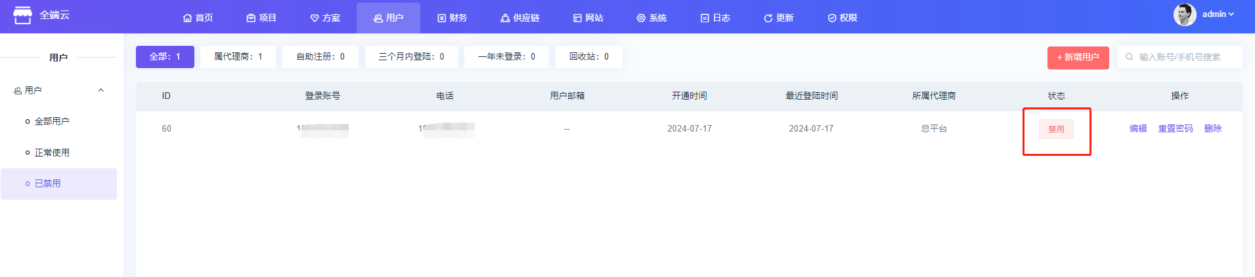Screen dimensions: 1255x277
Task: Select 正常使用 in the sidebar
Action: click(x=52, y=153)
